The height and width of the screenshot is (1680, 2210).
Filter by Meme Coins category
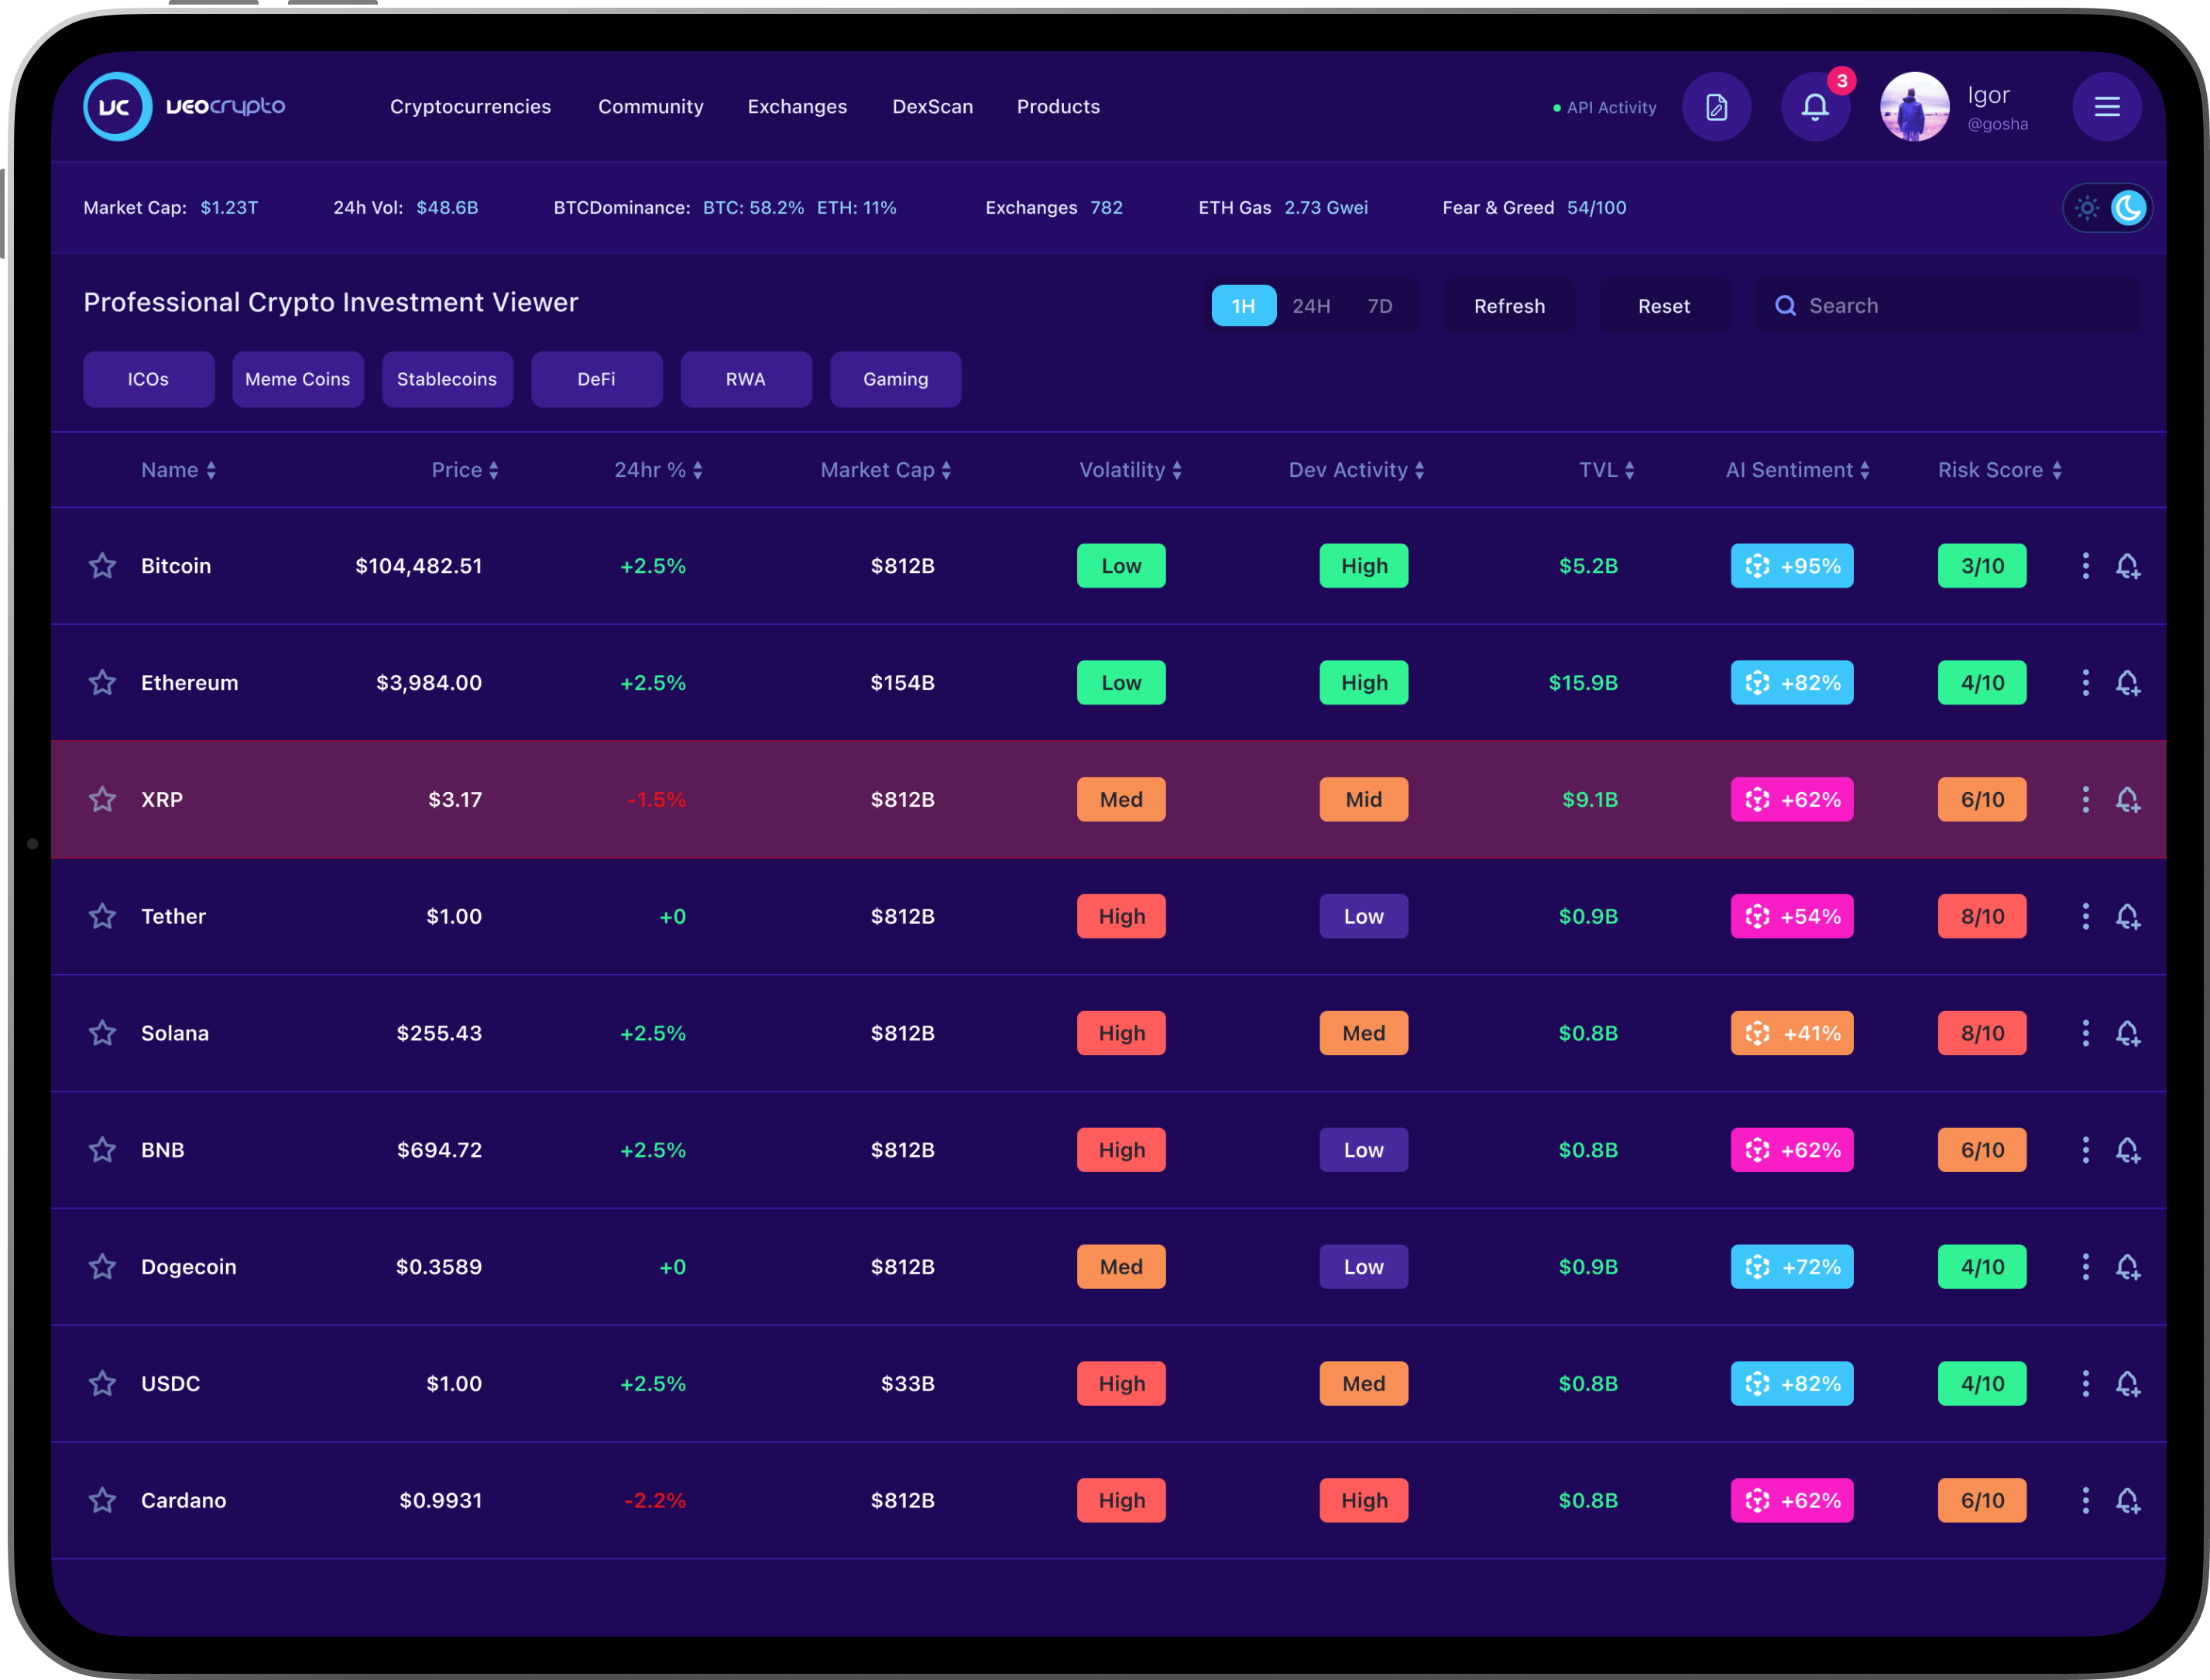point(298,379)
